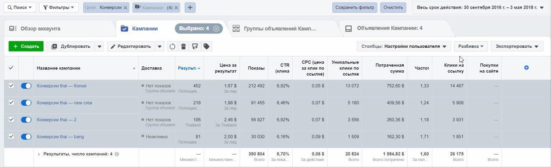
Task: Click the export preview icon next to trash
Action: tap(195, 46)
